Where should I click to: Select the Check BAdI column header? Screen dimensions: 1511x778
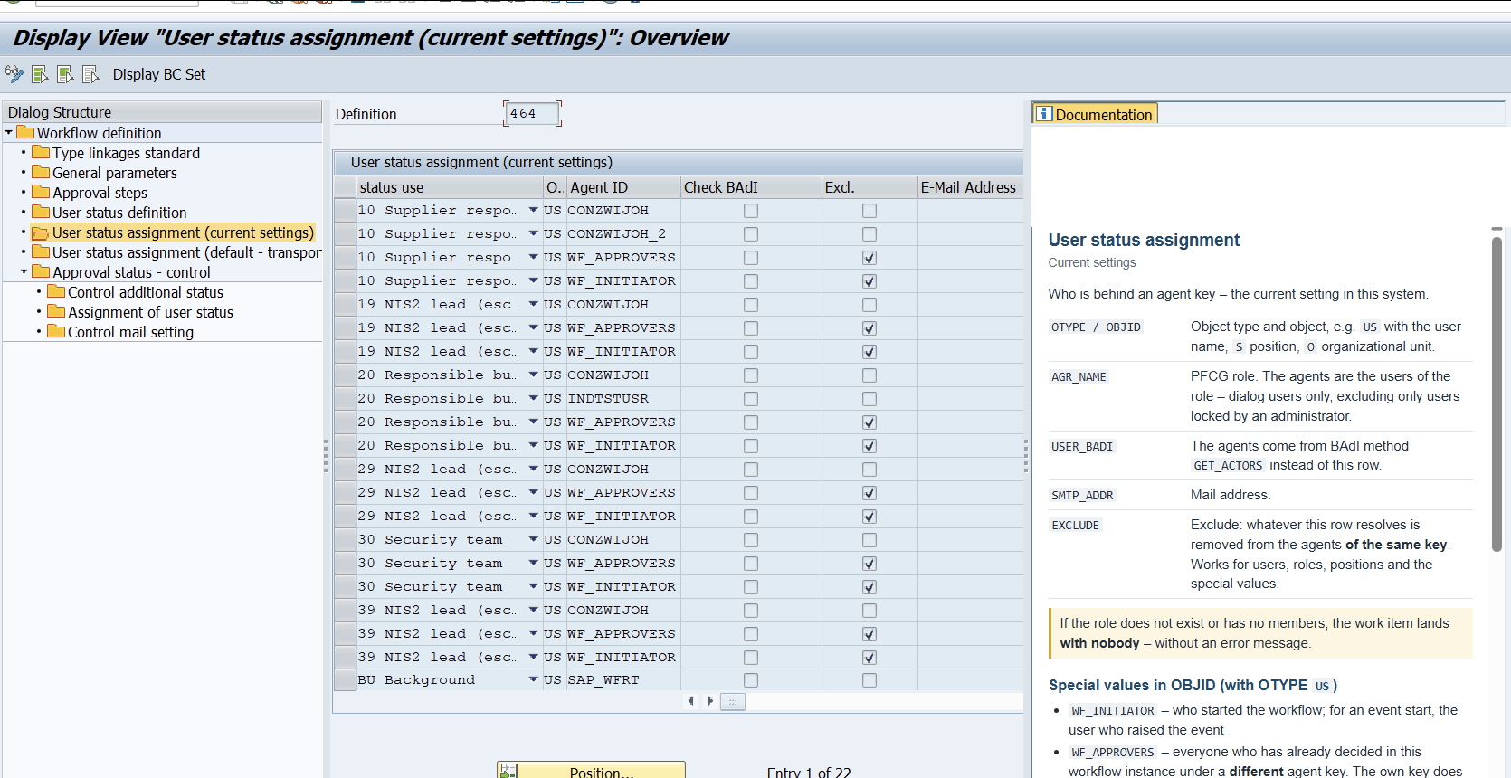click(x=751, y=187)
